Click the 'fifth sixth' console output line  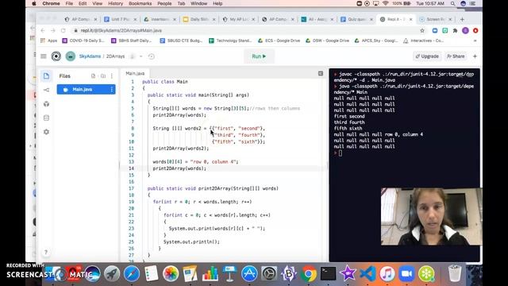click(x=348, y=129)
